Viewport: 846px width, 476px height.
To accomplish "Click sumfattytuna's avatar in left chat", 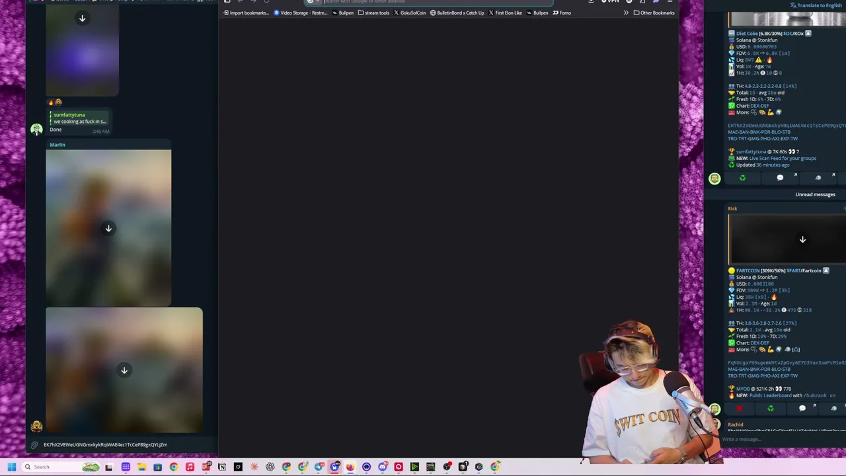I will click(36, 129).
